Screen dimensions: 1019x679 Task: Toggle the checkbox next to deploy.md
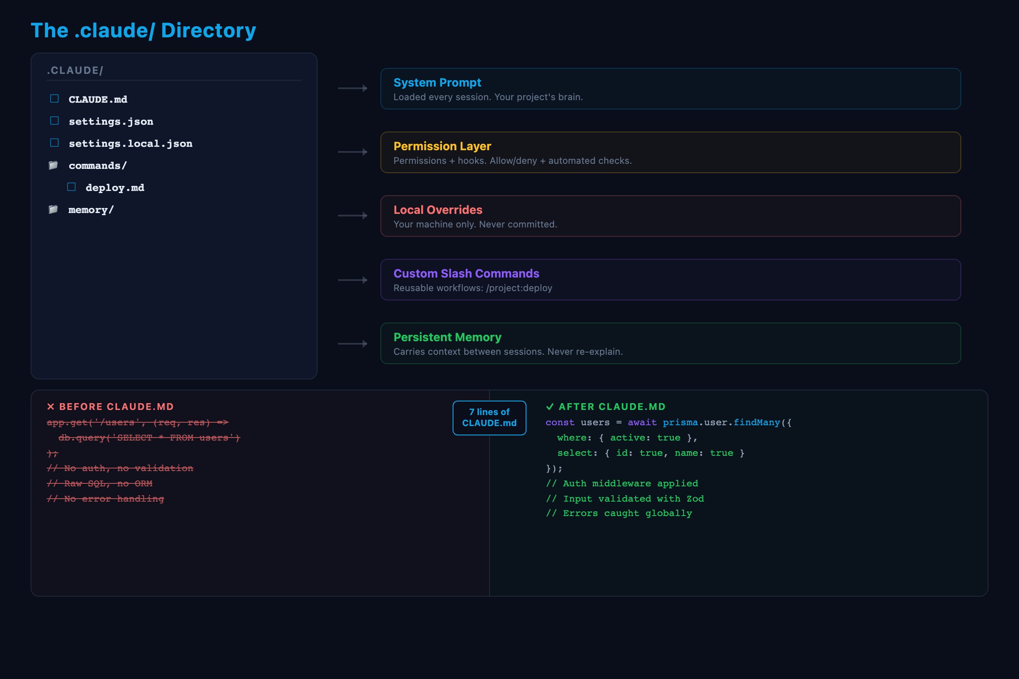tap(72, 186)
